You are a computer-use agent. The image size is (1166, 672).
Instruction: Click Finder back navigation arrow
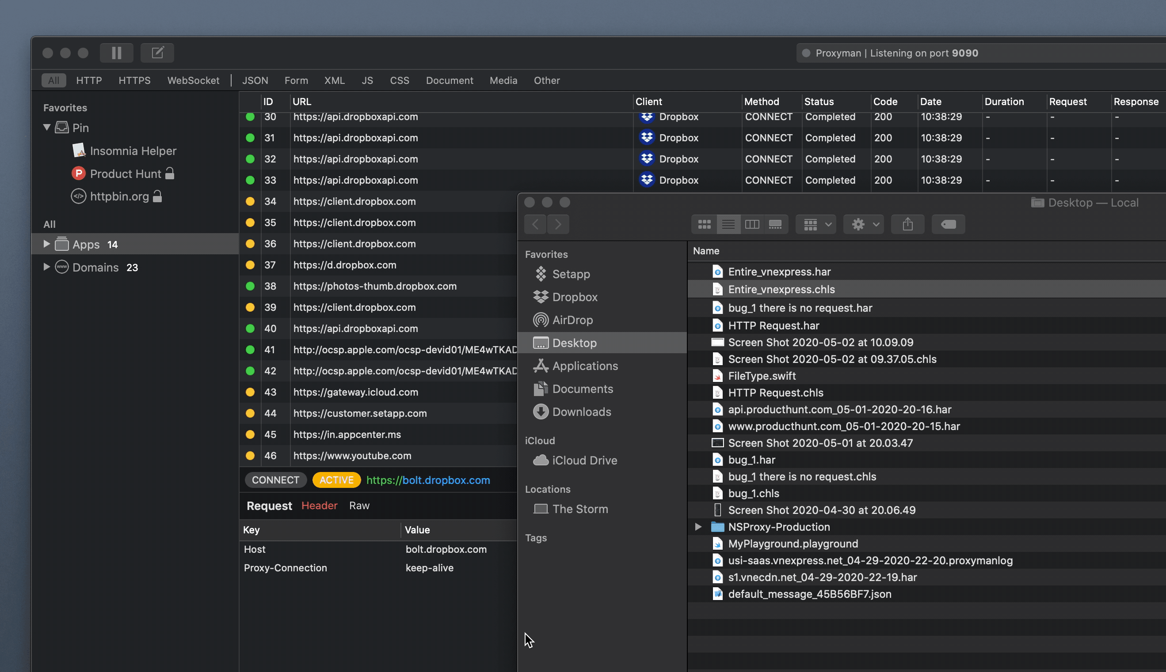pyautogui.click(x=535, y=224)
